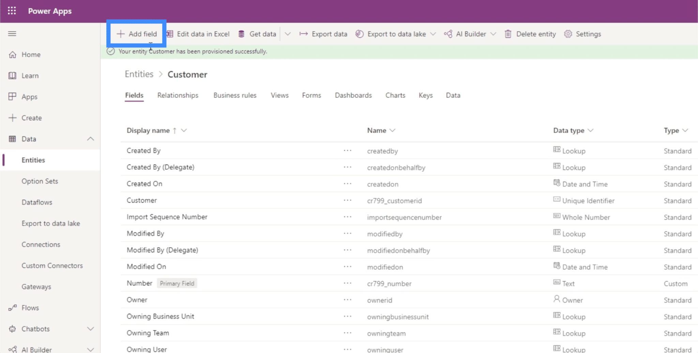The height and width of the screenshot is (353, 698).
Task: Click the Create plus icon
Action: 12,118
